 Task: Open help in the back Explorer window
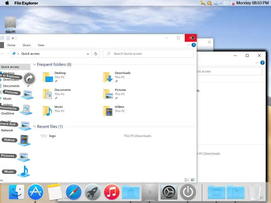262,63
